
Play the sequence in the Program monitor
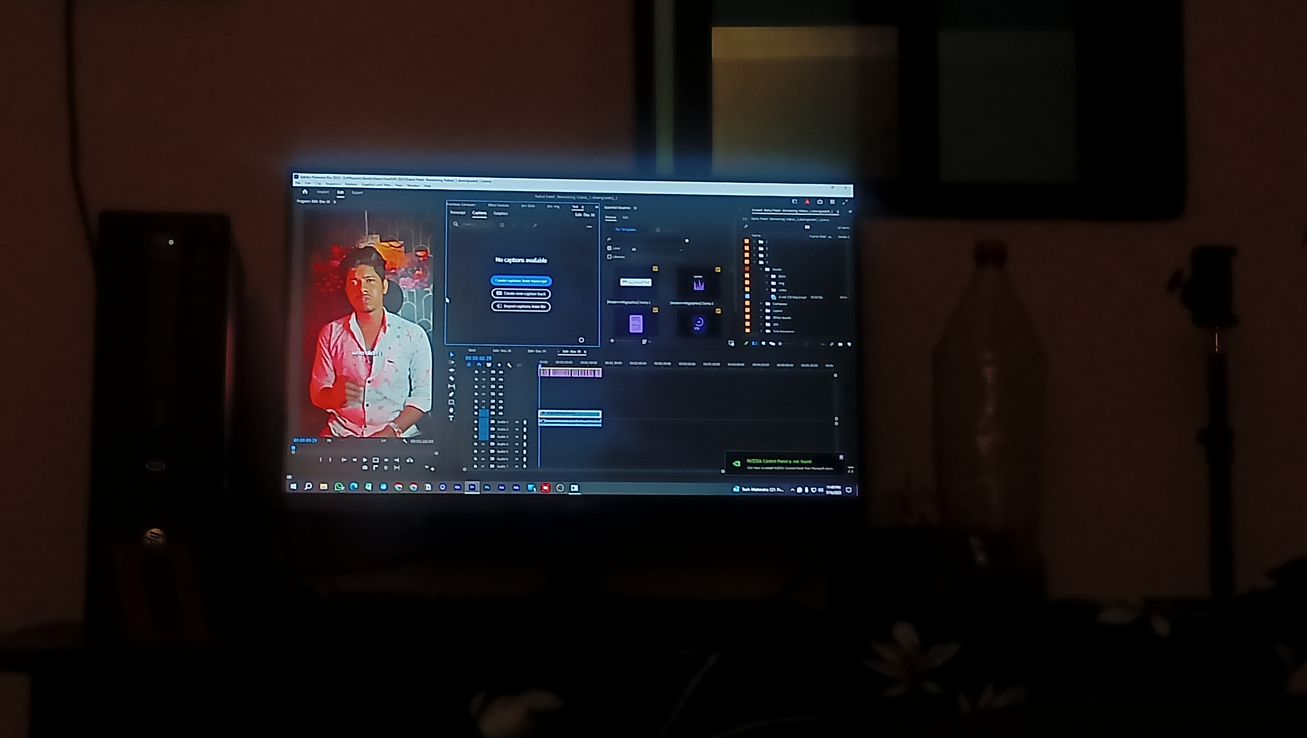pos(364,460)
